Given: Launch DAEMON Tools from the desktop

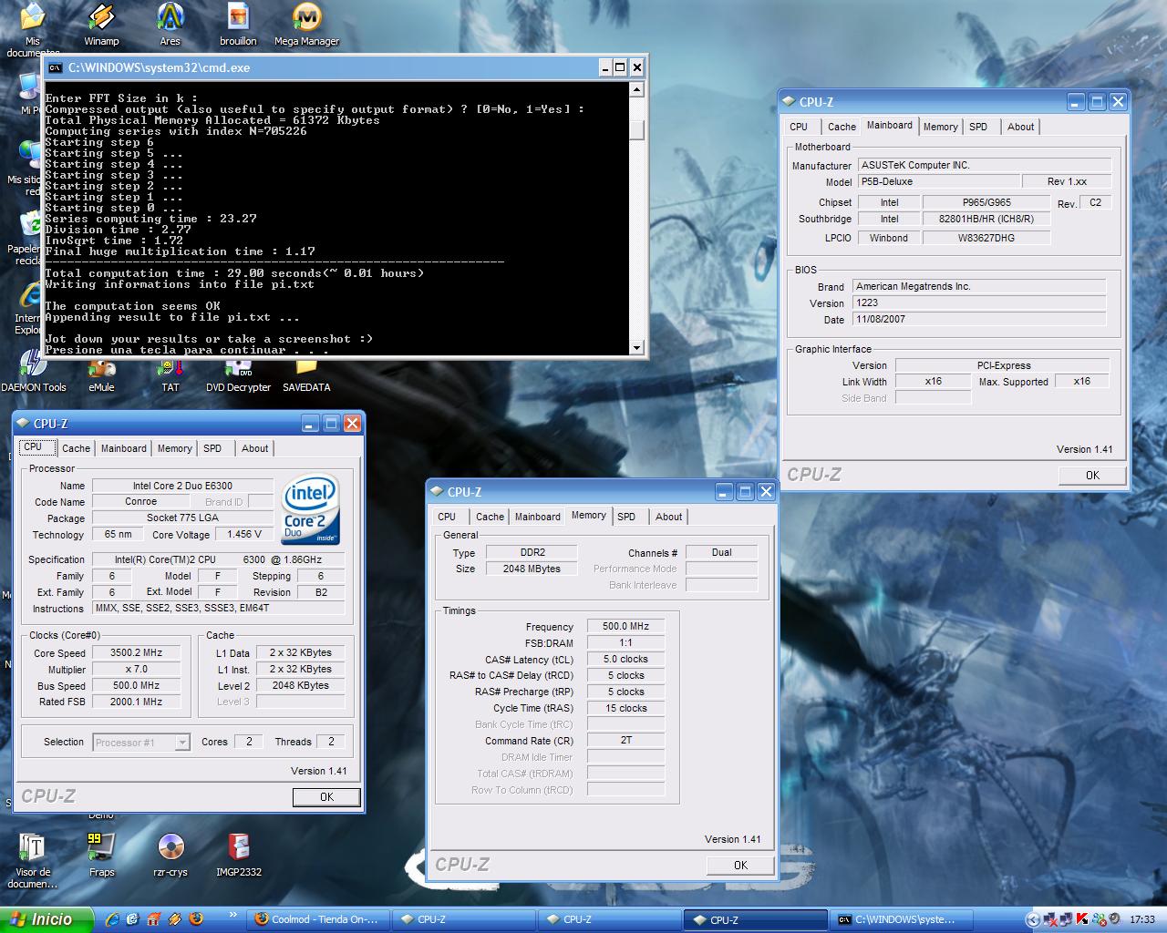Looking at the screenshot, I should 34,372.
